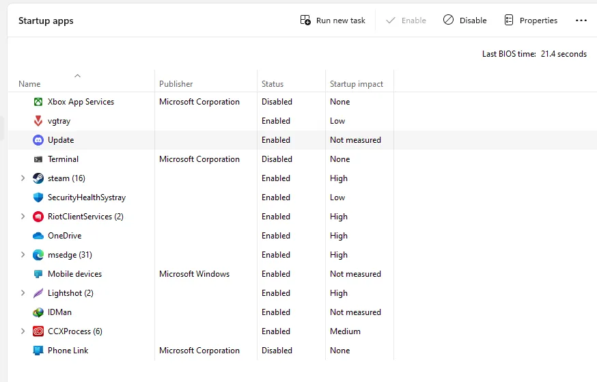This screenshot has width=597, height=382.
Task: Select the Mobile devices row name
Action: coord(74,274)
